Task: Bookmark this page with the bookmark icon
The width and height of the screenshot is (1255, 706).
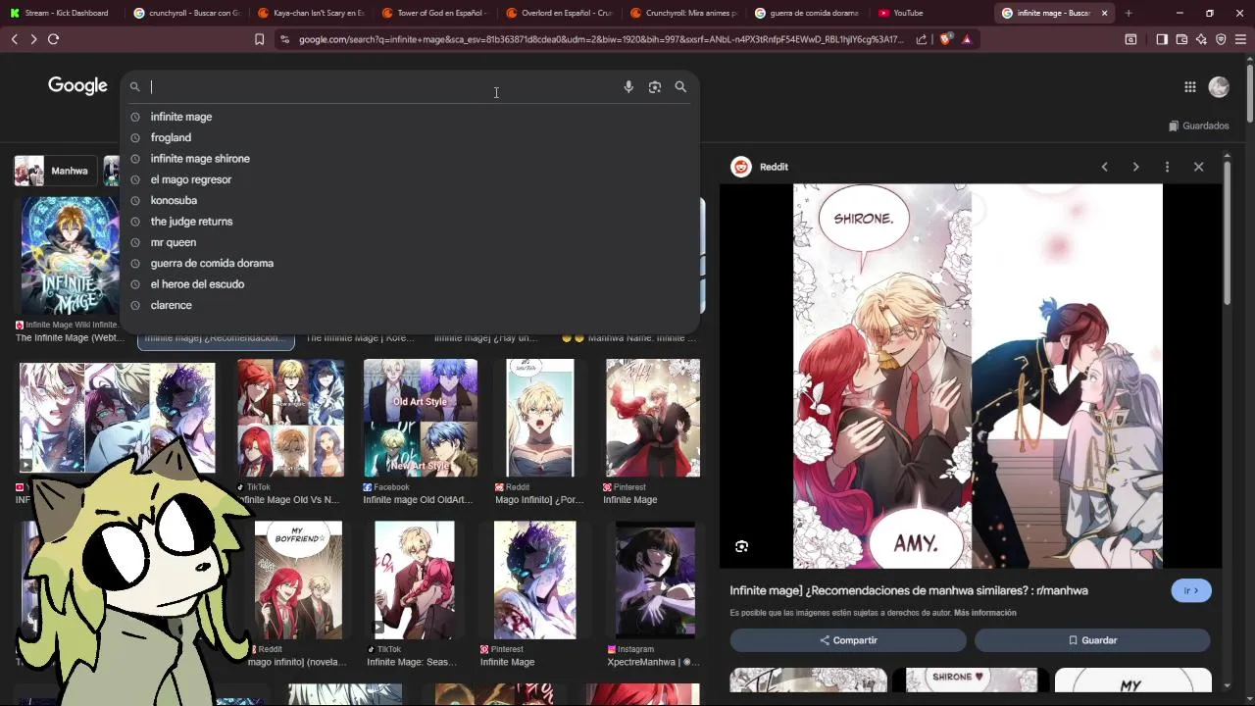Action: tap(259, 39)
